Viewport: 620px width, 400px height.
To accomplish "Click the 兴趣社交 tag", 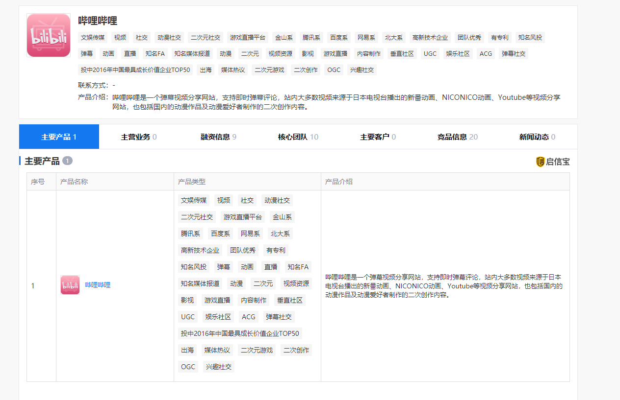I will (361, 70).
